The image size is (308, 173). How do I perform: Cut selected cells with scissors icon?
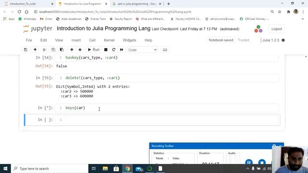45,49
